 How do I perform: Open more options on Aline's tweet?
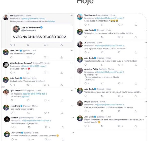tap(72, 63)
